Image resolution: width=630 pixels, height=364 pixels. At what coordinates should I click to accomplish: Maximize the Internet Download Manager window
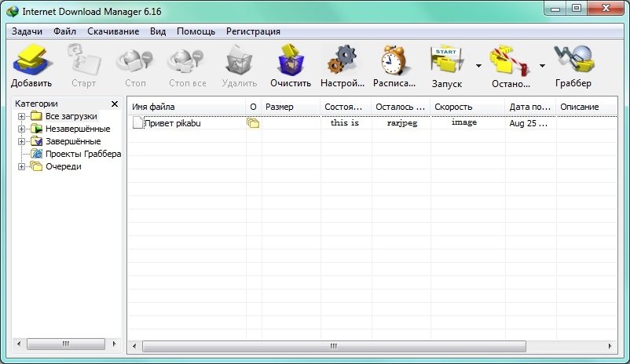[x=577, y=9]
